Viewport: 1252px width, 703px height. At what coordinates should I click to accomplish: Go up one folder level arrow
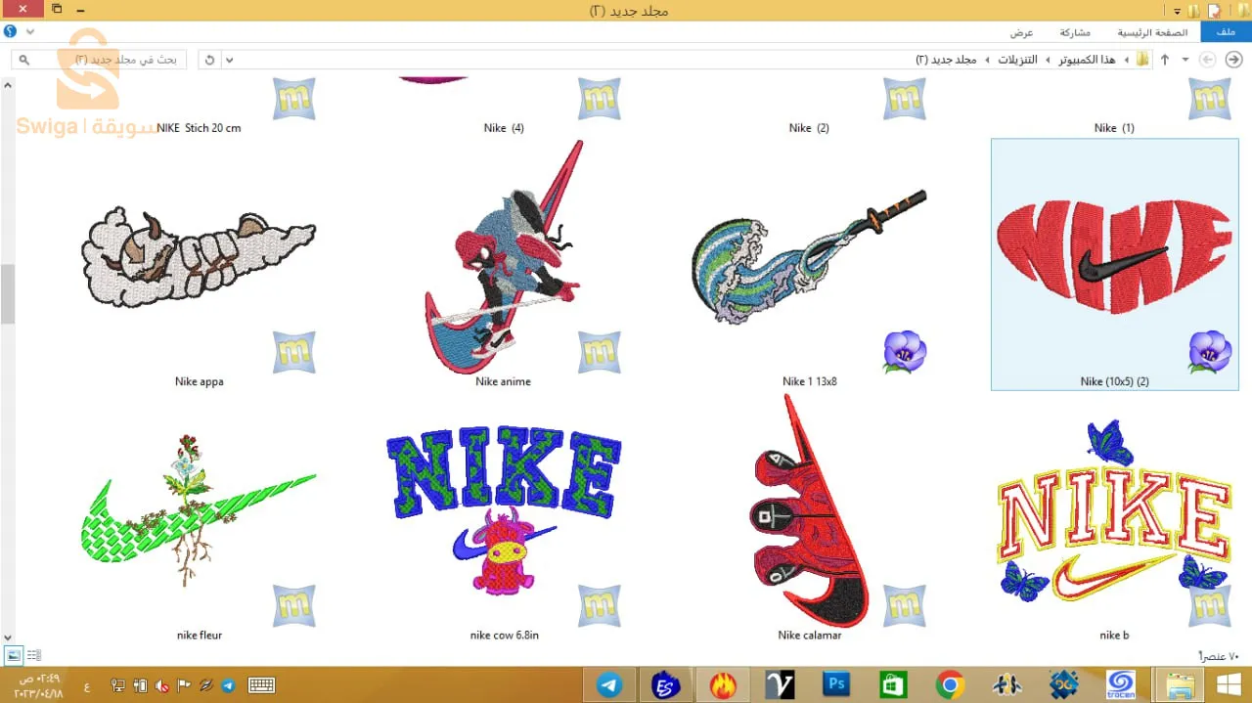tap(1164, 60)
